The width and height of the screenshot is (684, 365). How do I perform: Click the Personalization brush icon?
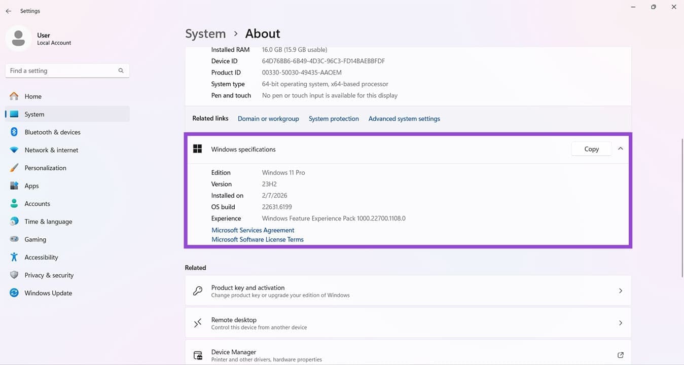[15, 167]
